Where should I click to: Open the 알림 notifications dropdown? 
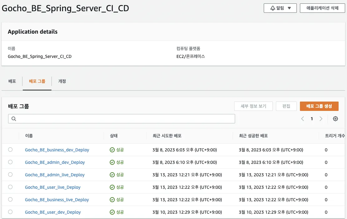[x=280, y=8]
